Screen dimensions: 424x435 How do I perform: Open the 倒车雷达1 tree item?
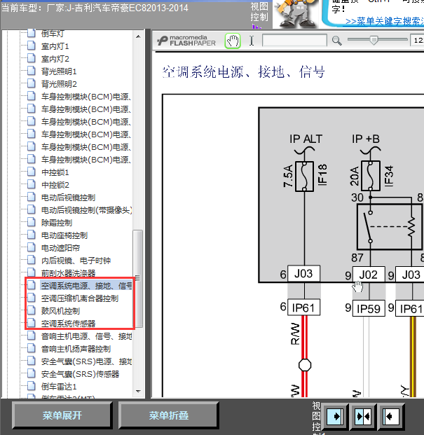[59, 387]
